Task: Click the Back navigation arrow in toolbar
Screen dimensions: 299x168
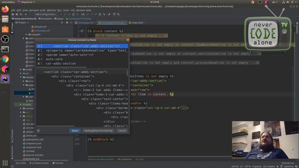Action: pyautogui.click(x=26, y=14)
